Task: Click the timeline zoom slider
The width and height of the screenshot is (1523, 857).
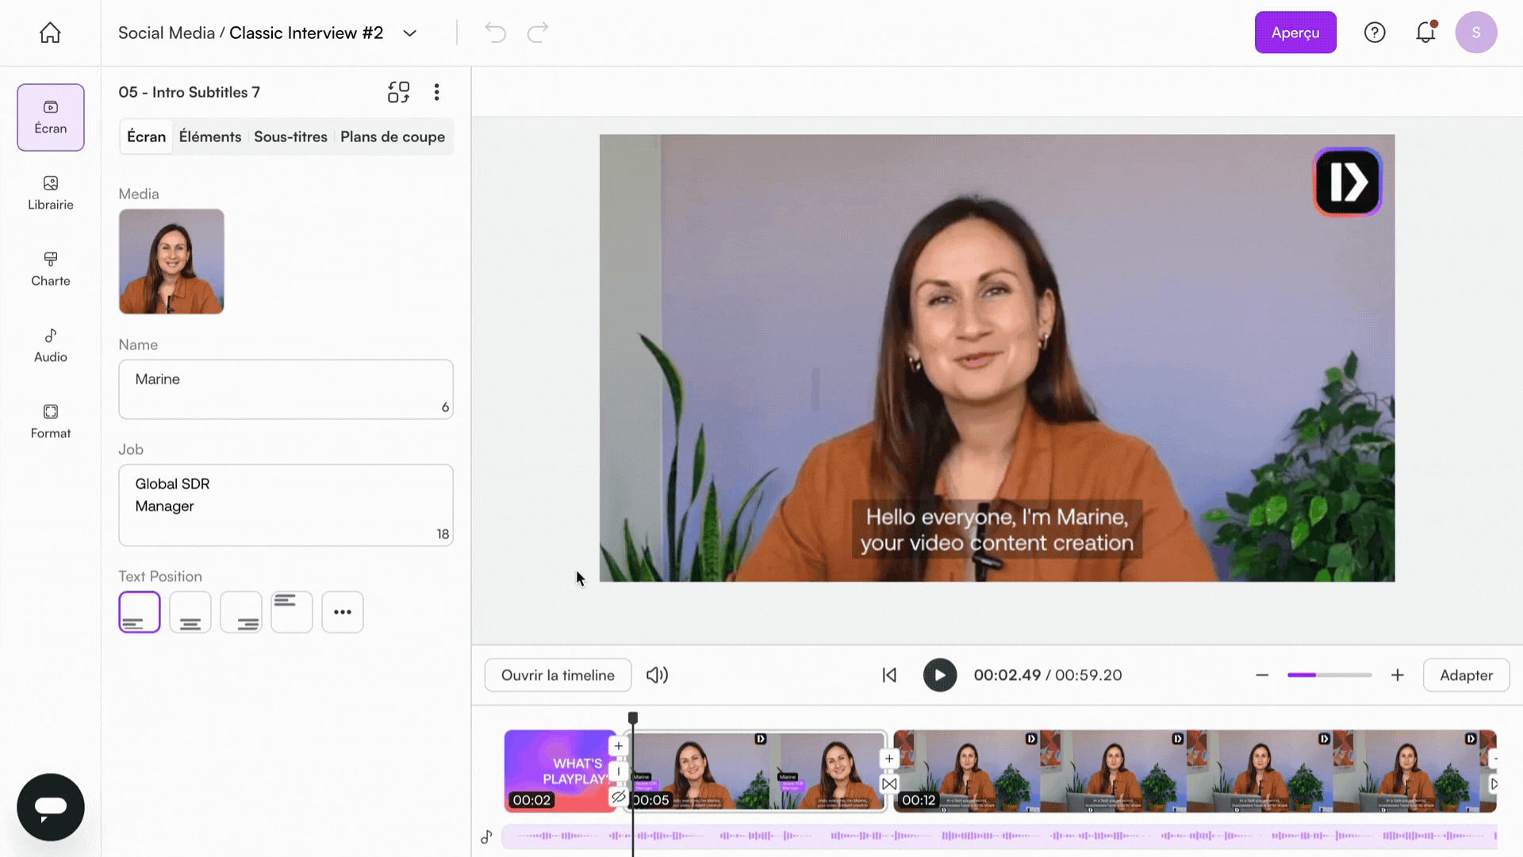Action: (1329, 675)
